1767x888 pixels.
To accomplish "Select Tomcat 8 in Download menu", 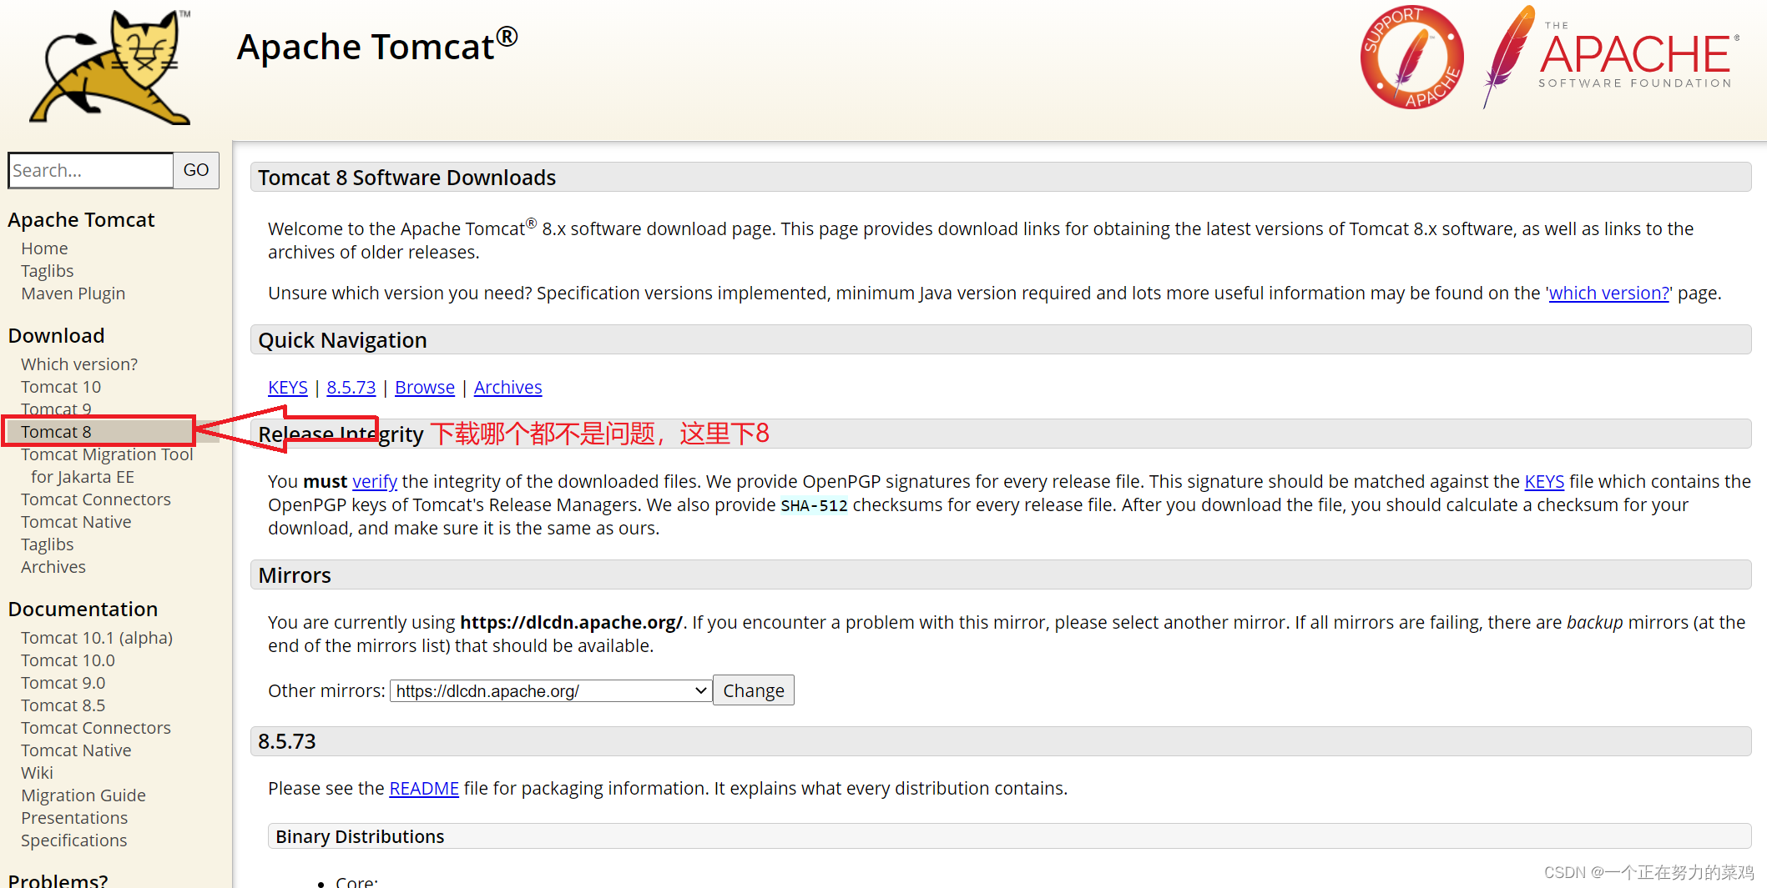I will pos(56,432).
